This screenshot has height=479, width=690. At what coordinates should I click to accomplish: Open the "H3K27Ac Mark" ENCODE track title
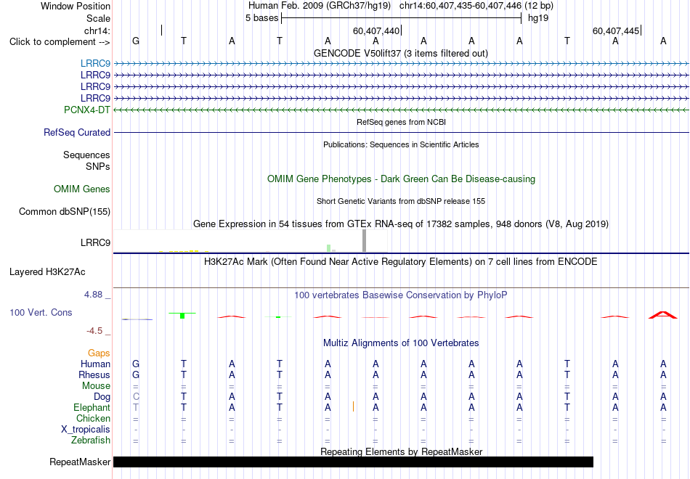point(401,262)
